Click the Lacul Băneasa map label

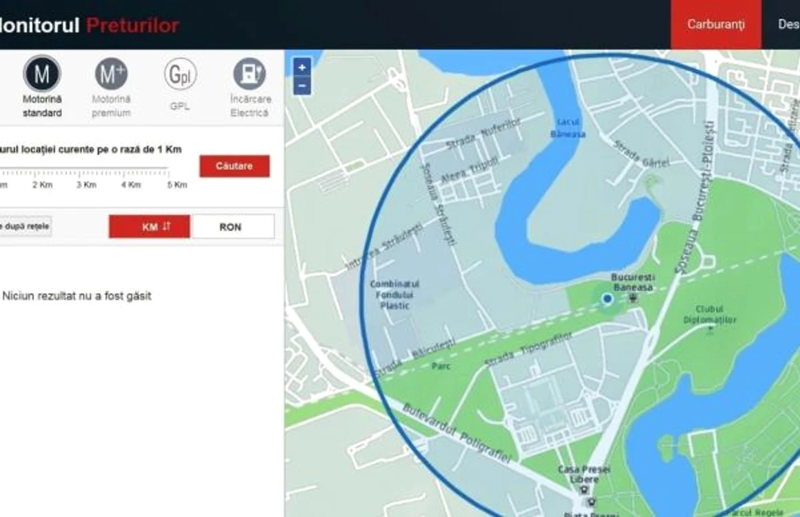[x=568, y=128]
